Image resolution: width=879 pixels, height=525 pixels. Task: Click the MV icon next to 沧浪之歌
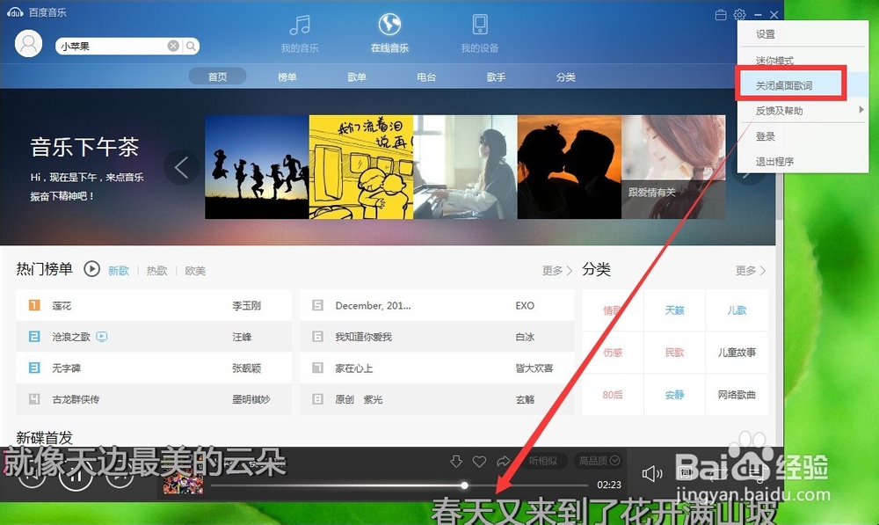click(x=101, y=337)
